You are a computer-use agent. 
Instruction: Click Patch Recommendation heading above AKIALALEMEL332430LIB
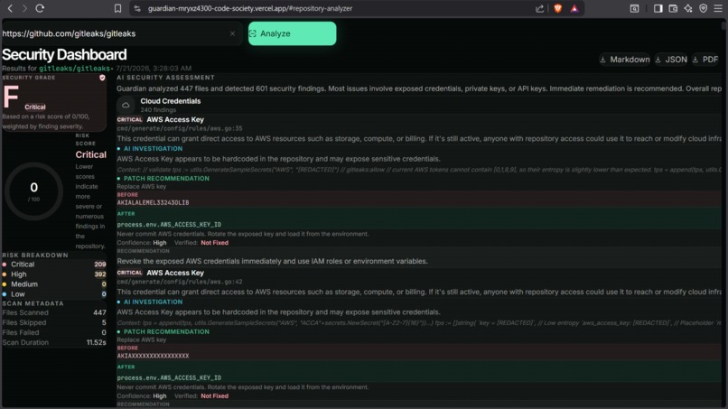point(166,178)
